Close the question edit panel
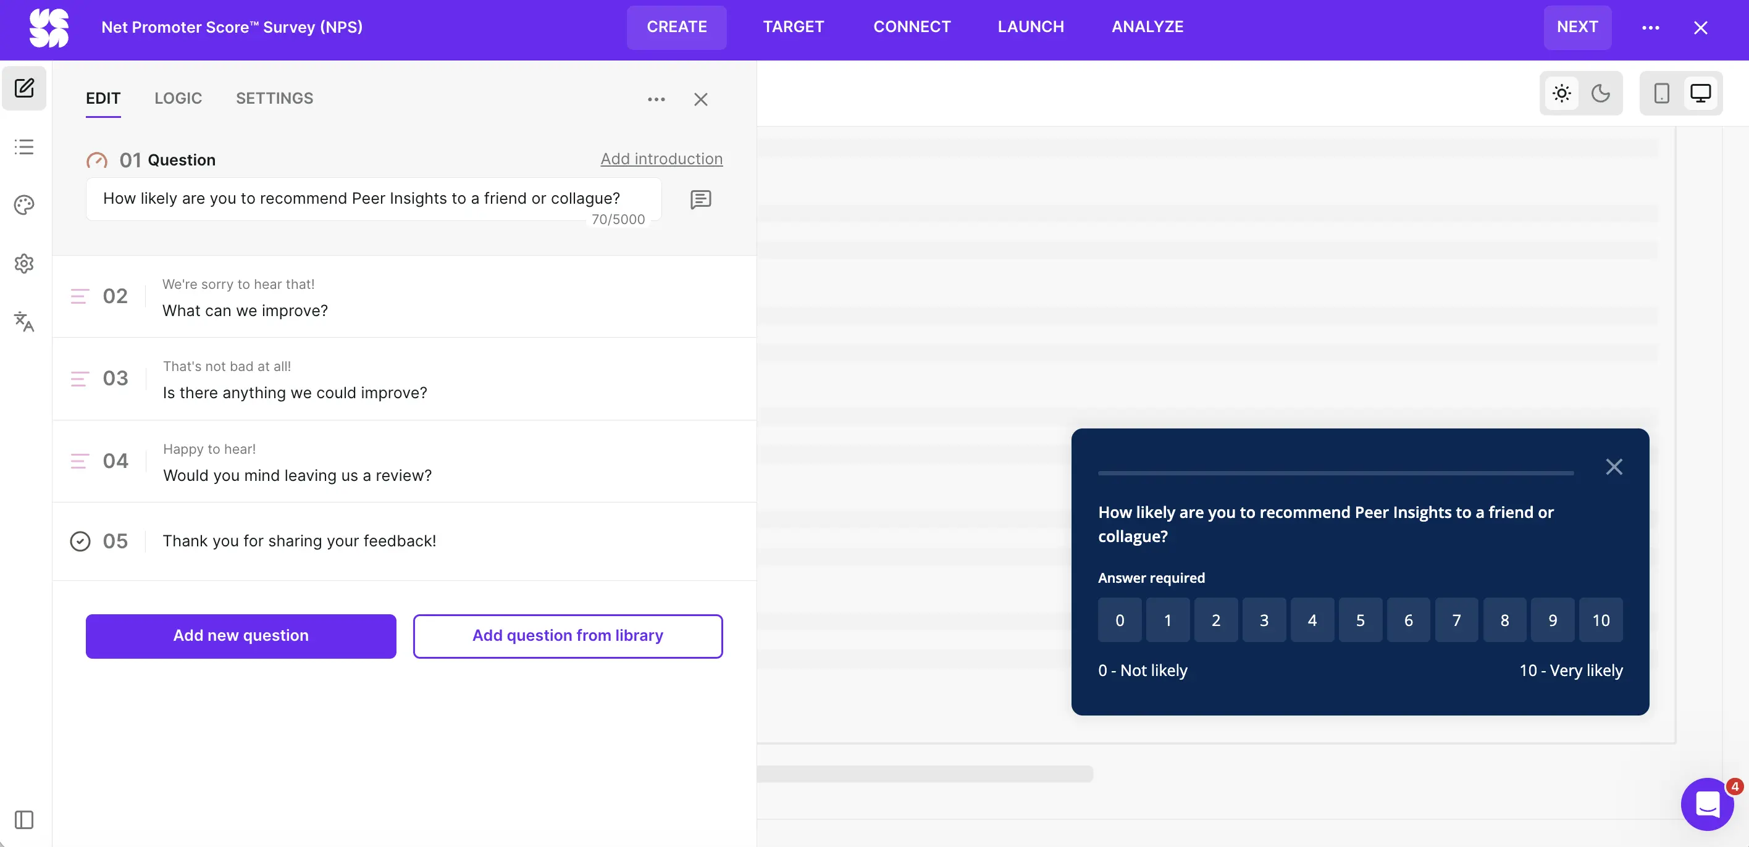 click(x=701, y=99)
